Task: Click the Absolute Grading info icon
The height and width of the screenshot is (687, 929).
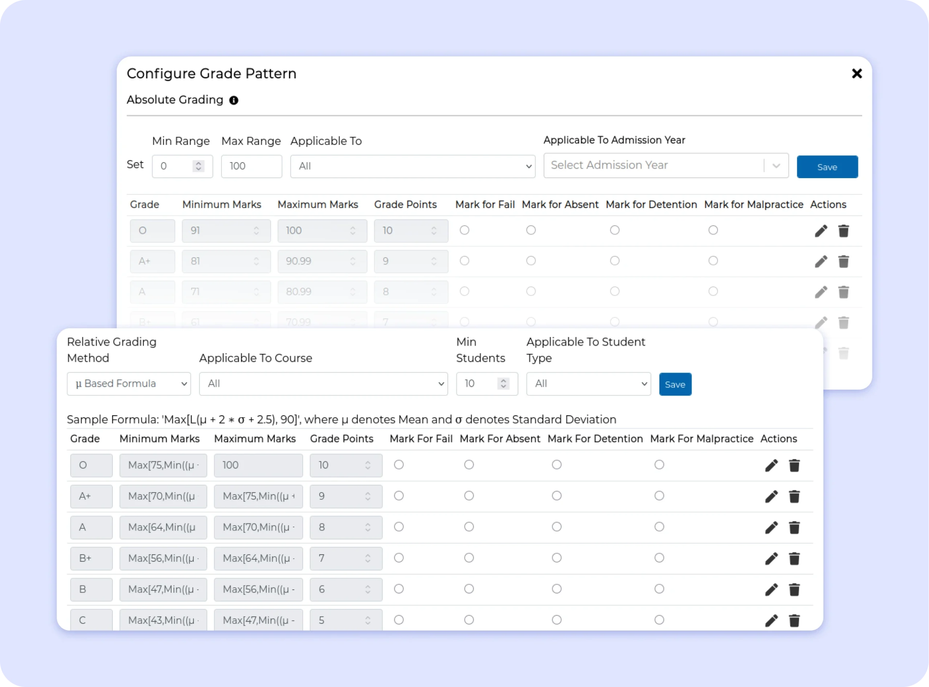Action: point(234,100)
